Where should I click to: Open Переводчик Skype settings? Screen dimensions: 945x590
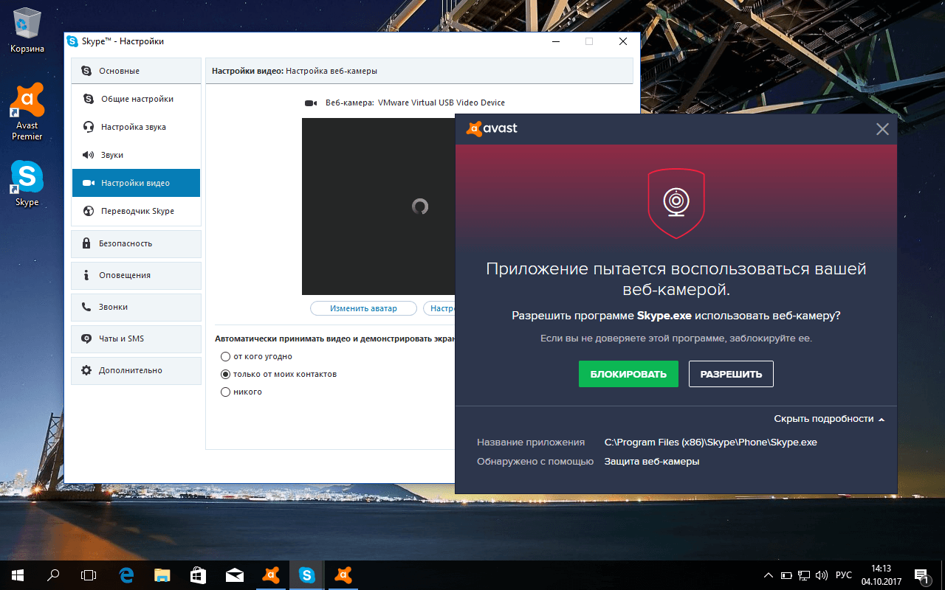136,211
